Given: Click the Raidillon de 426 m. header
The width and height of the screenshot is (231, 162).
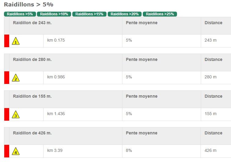Looking at the screenshot, I should click(32, 133).
